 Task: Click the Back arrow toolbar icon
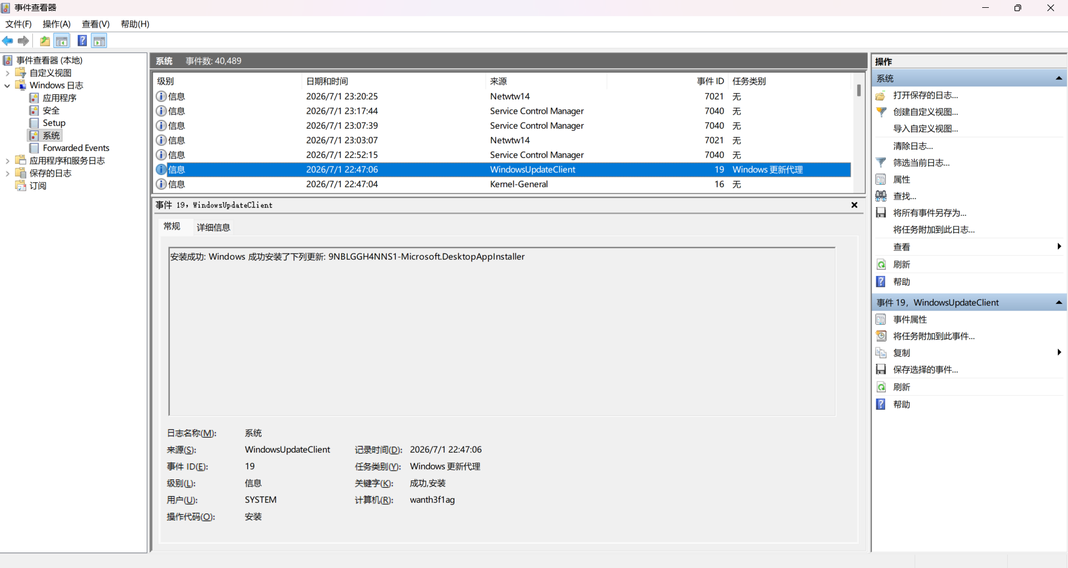tap(8, 41)
